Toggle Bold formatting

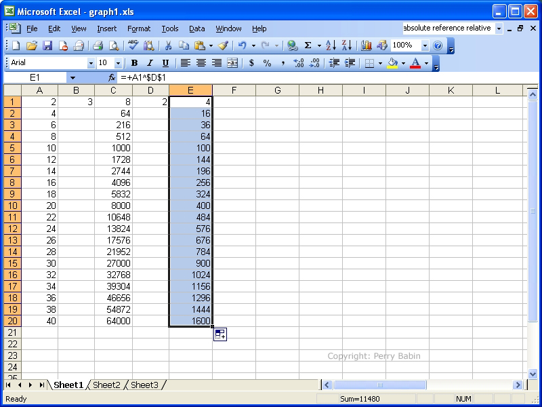[x=134, y=63]
